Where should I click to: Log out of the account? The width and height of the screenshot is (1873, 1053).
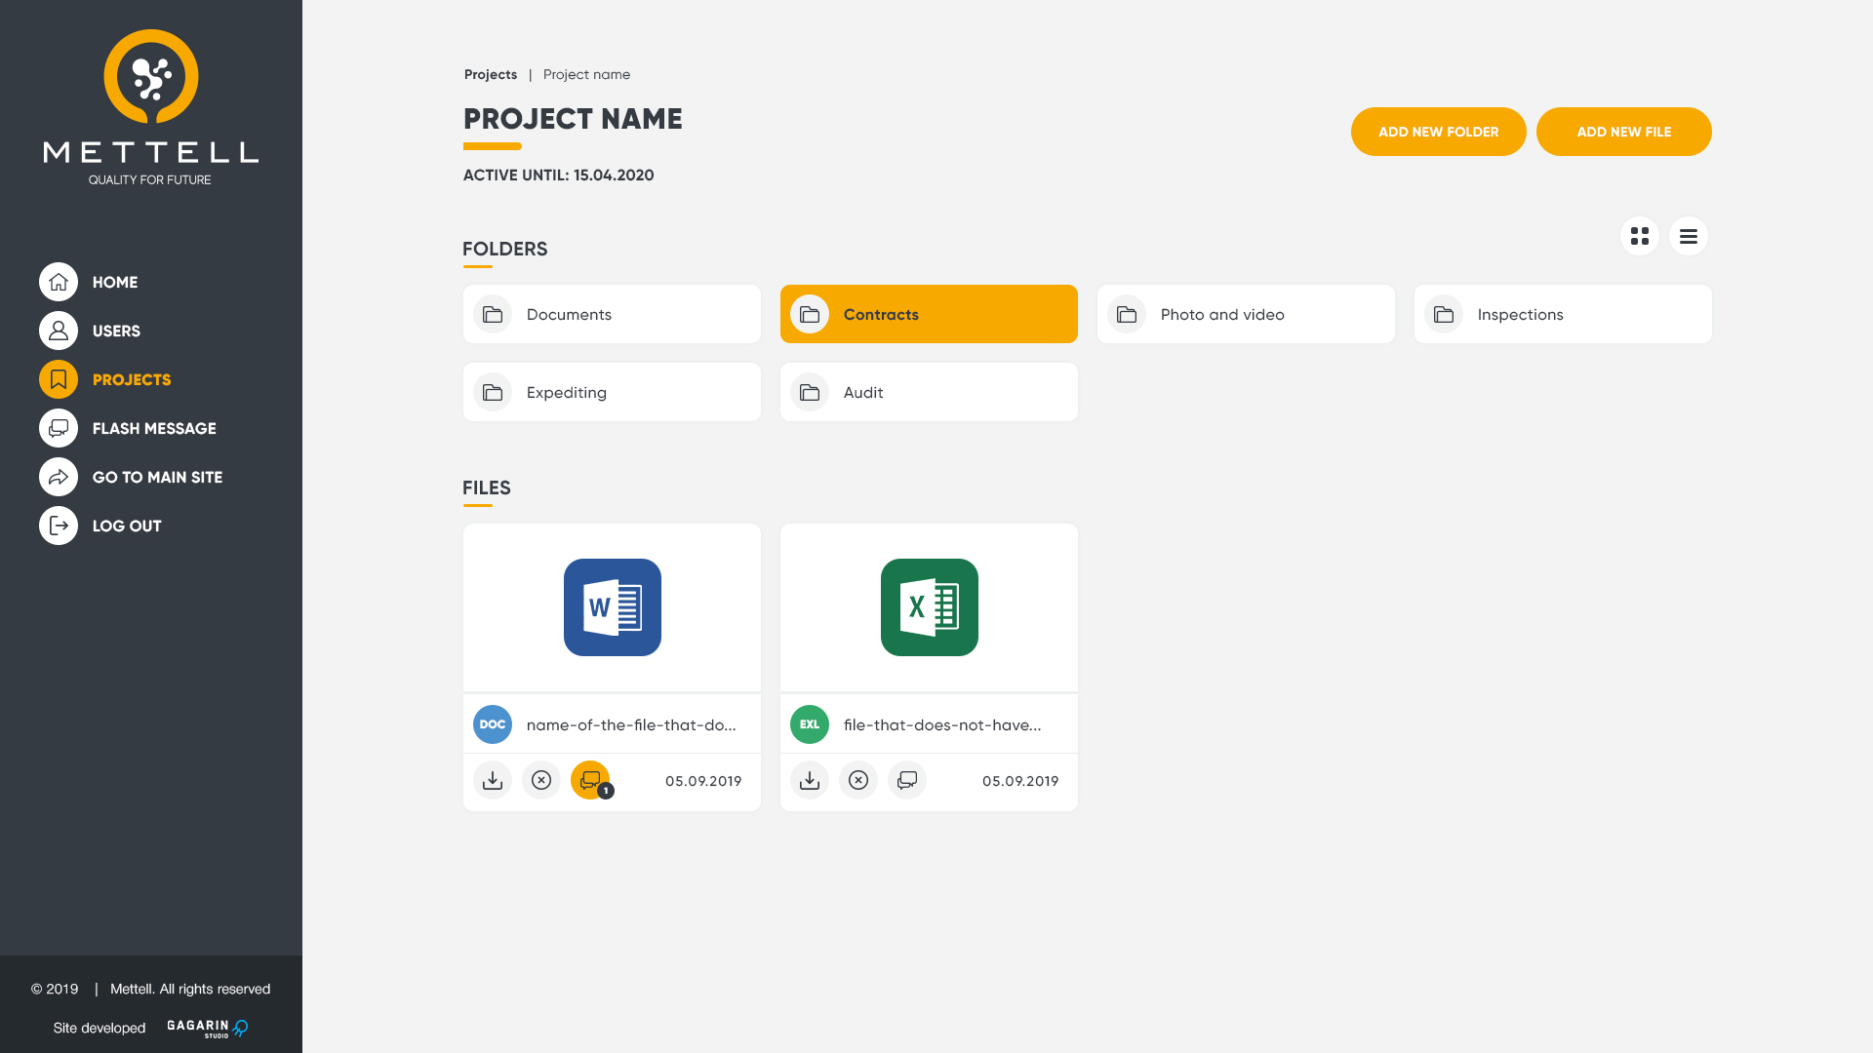126,526
